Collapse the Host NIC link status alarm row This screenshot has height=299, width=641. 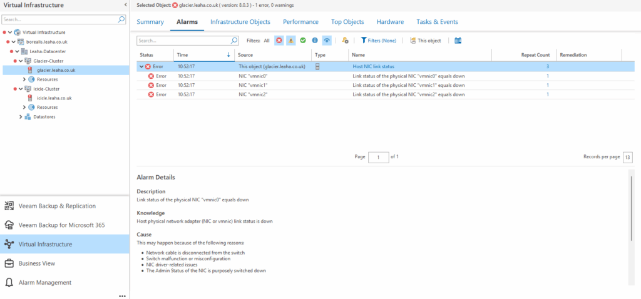(141, 66)
